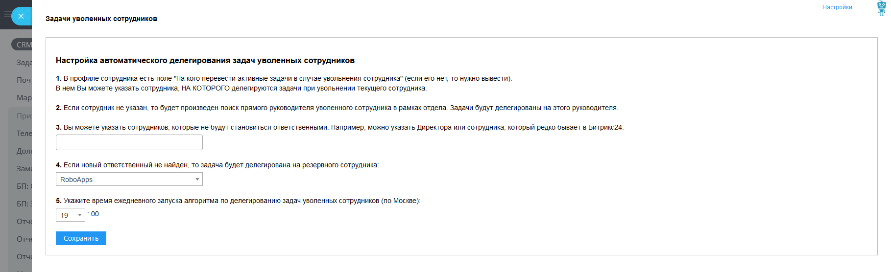Go to the Поч... sidebar item
The width and height of the screenshot is (891, 272).
pos(24,80)
